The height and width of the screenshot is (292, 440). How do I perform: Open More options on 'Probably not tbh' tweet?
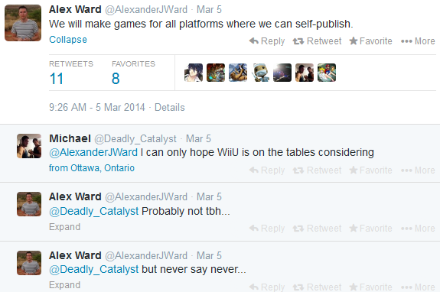[x=418, y=229]
